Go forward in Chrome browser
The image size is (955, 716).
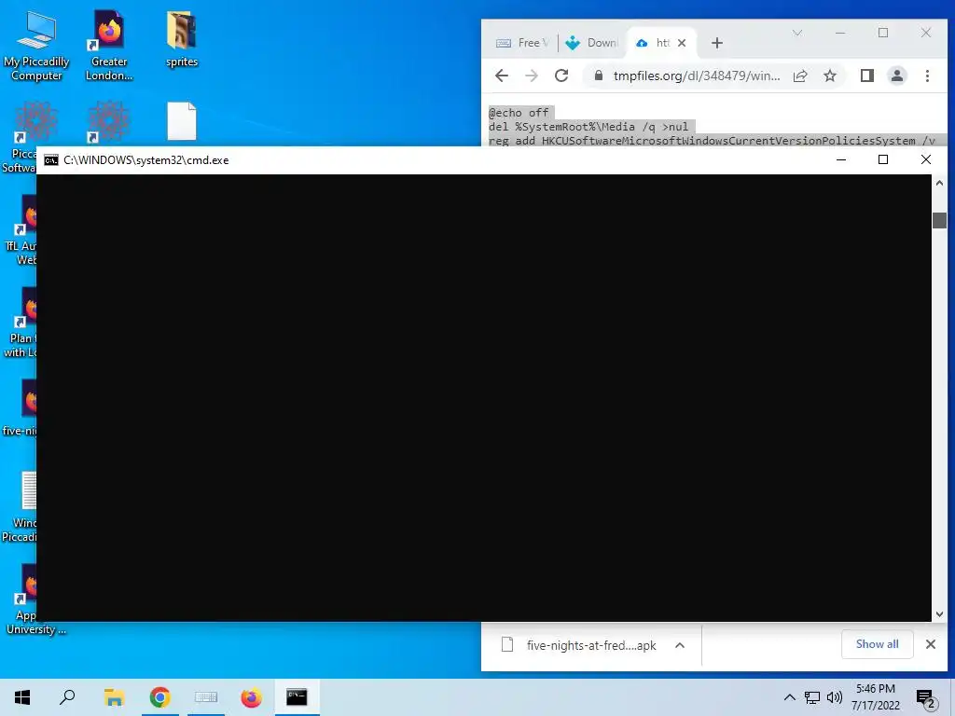point(532,76)
